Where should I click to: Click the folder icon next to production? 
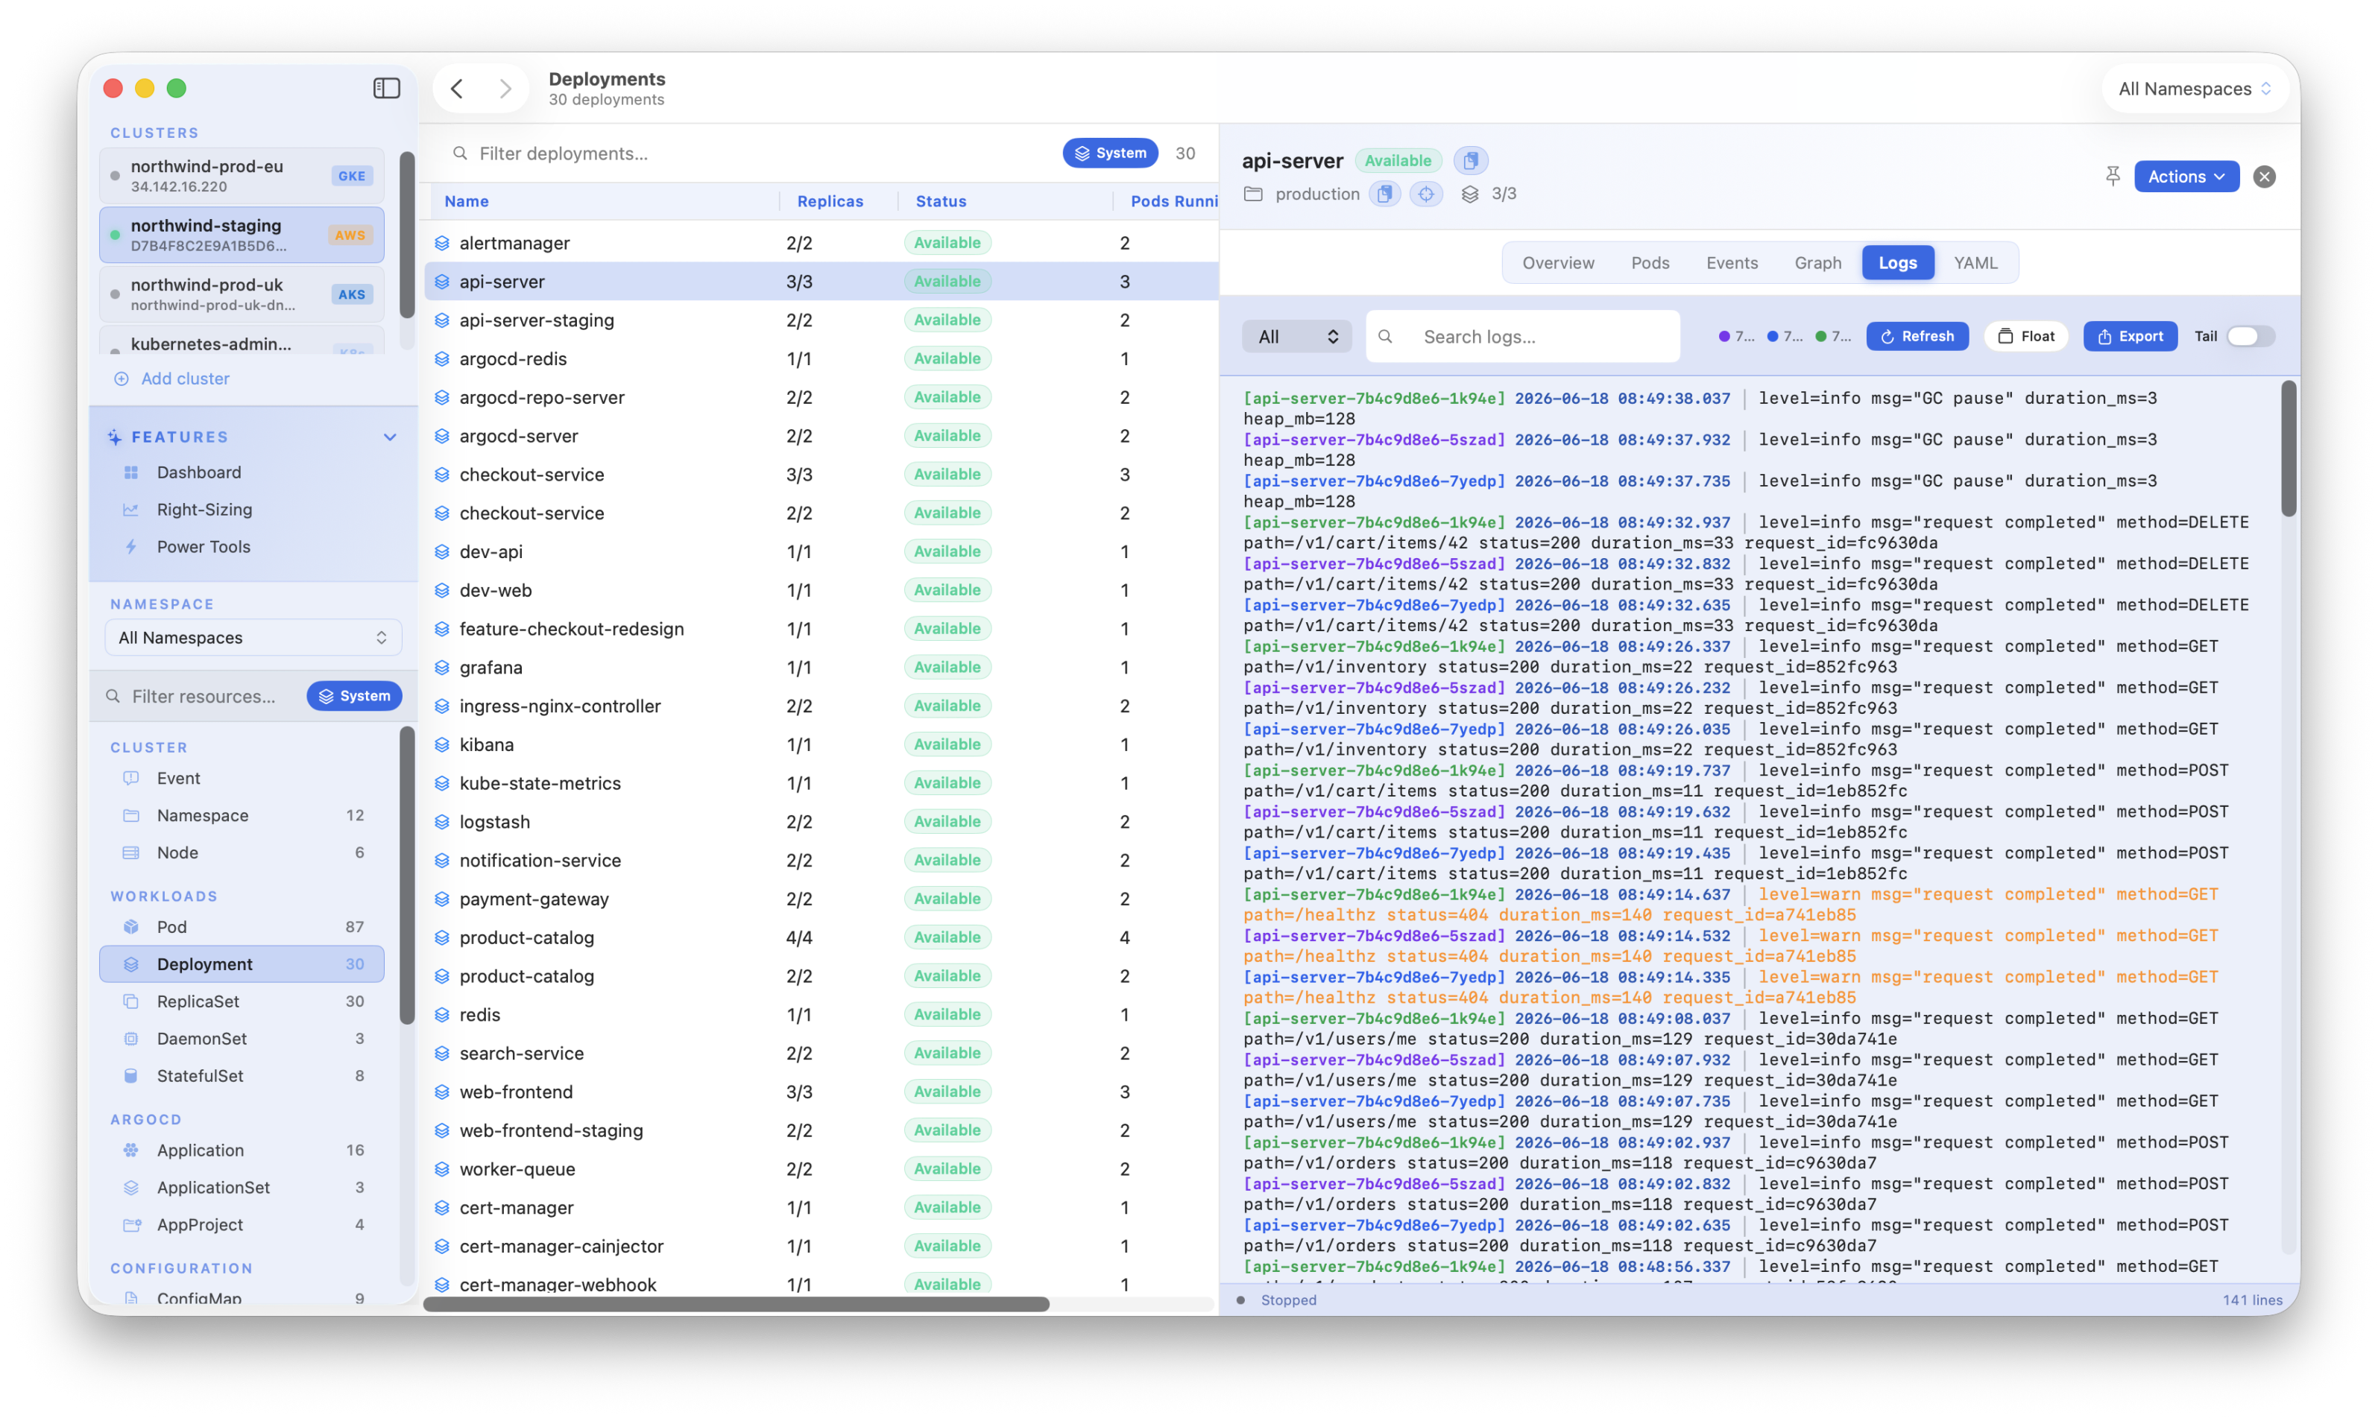coord(1253,194)
